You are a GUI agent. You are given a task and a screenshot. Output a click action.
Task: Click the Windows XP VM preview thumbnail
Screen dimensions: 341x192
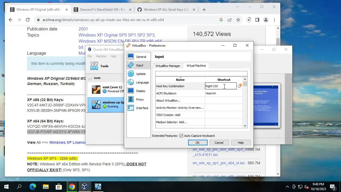point(266,106)
